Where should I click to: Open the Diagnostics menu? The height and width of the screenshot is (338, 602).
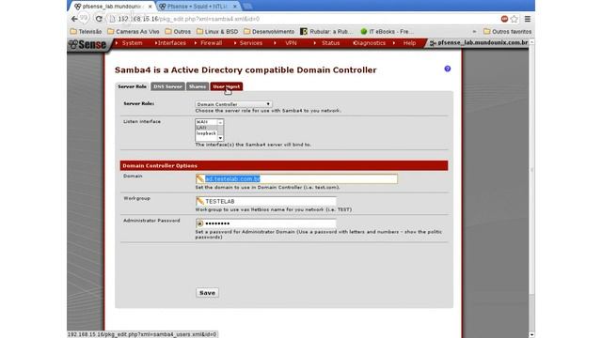point(369,43)
